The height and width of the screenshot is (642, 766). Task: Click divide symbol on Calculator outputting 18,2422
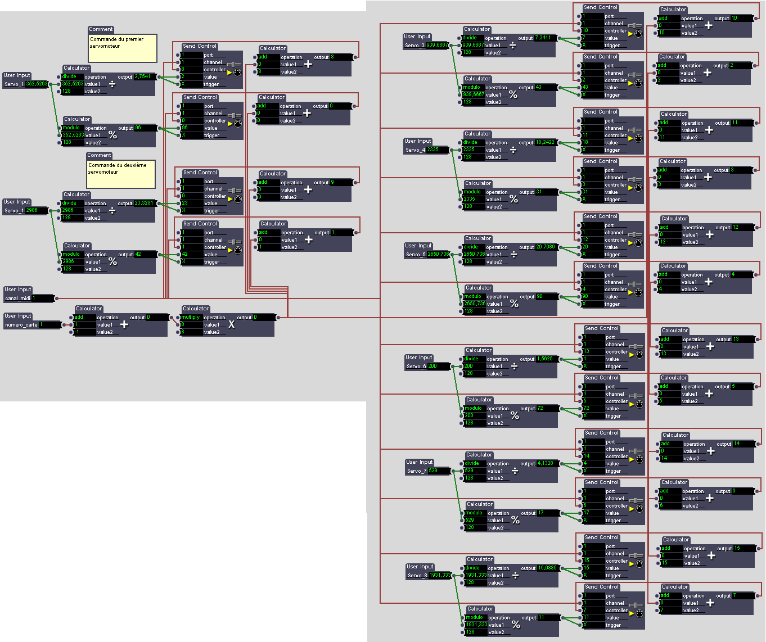click(x=513, y=150)
